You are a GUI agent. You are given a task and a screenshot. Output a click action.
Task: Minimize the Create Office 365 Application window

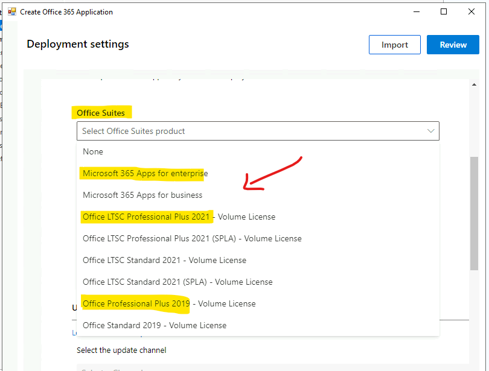click(x=416, y=11)
